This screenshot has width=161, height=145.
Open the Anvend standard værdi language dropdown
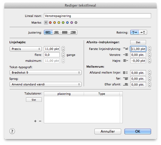point(45,84)
